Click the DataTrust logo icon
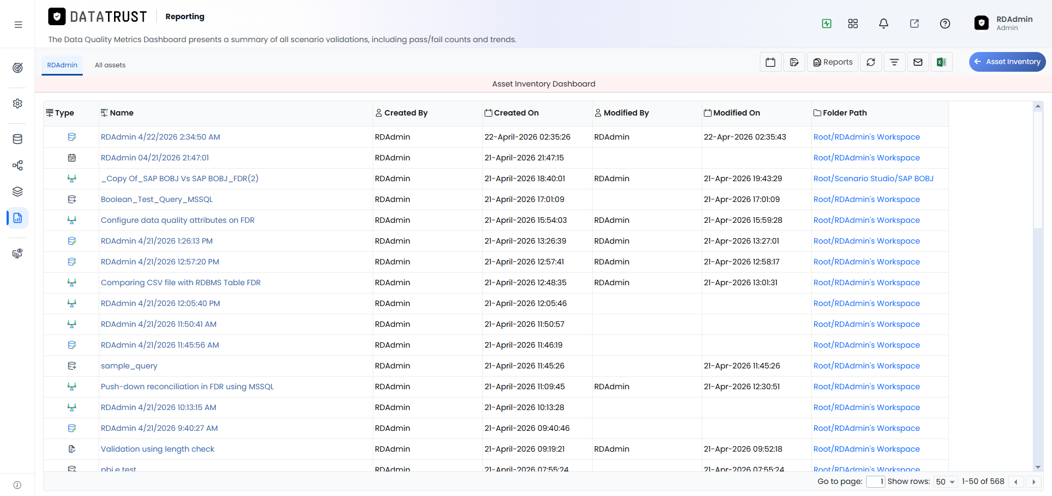 point(57,16)
